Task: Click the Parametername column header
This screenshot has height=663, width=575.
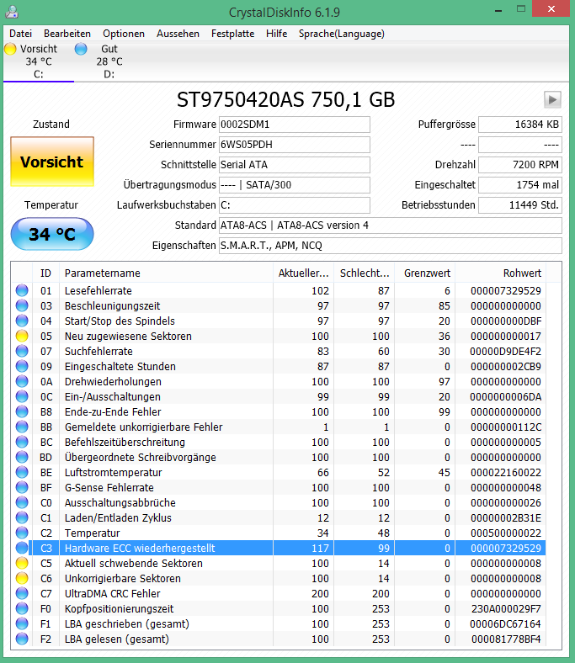Action: click(x=167, y=273)
